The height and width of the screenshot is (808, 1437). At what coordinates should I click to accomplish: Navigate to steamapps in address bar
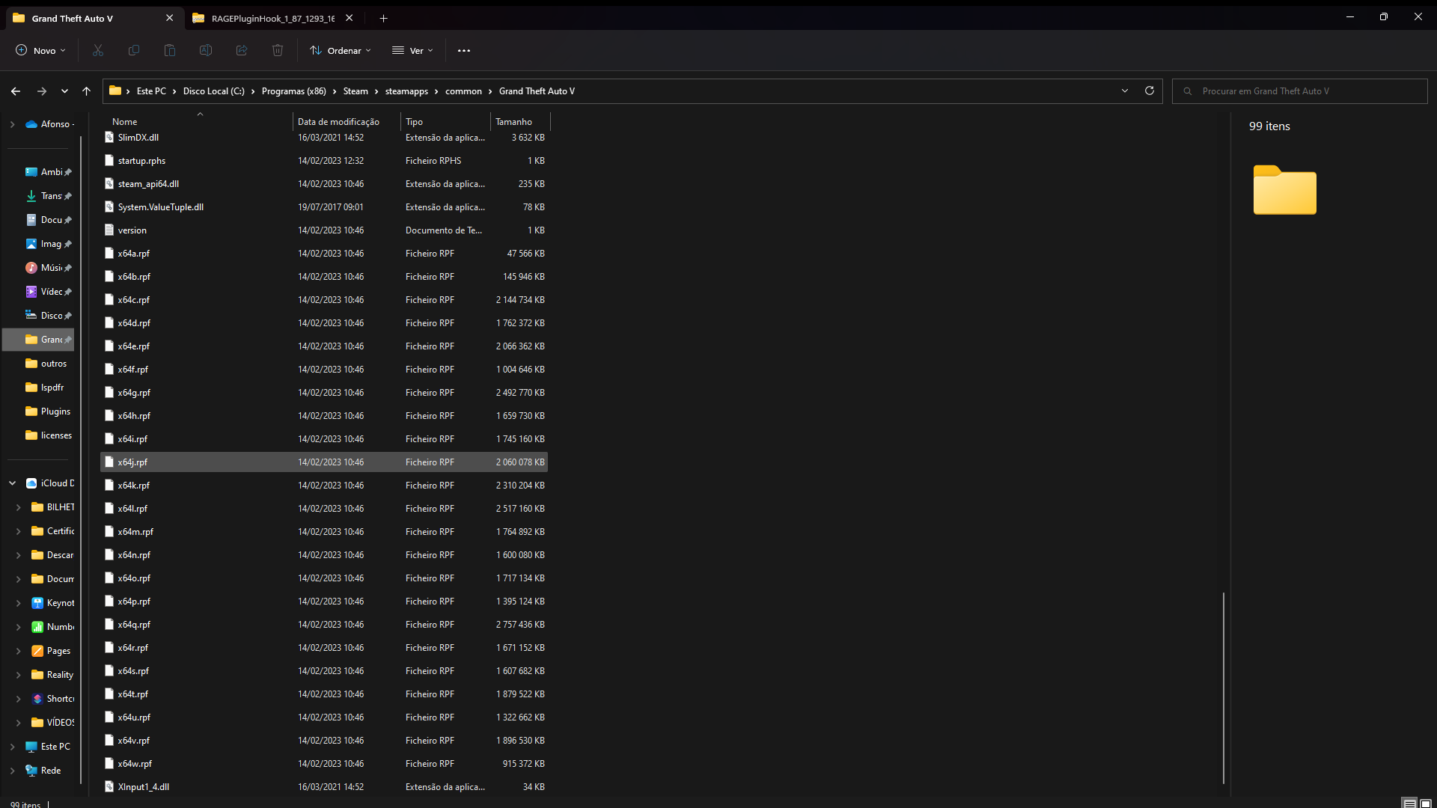[406, 91]
